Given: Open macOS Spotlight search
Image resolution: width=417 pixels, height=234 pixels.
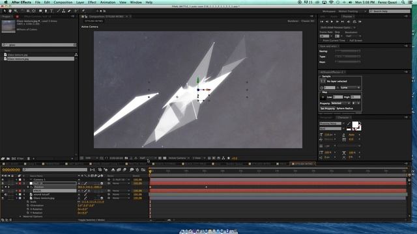Looking at the screenshot, I should [x=403, y=3].
